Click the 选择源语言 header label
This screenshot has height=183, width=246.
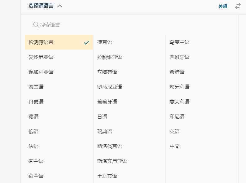click(x=41, y=6)
